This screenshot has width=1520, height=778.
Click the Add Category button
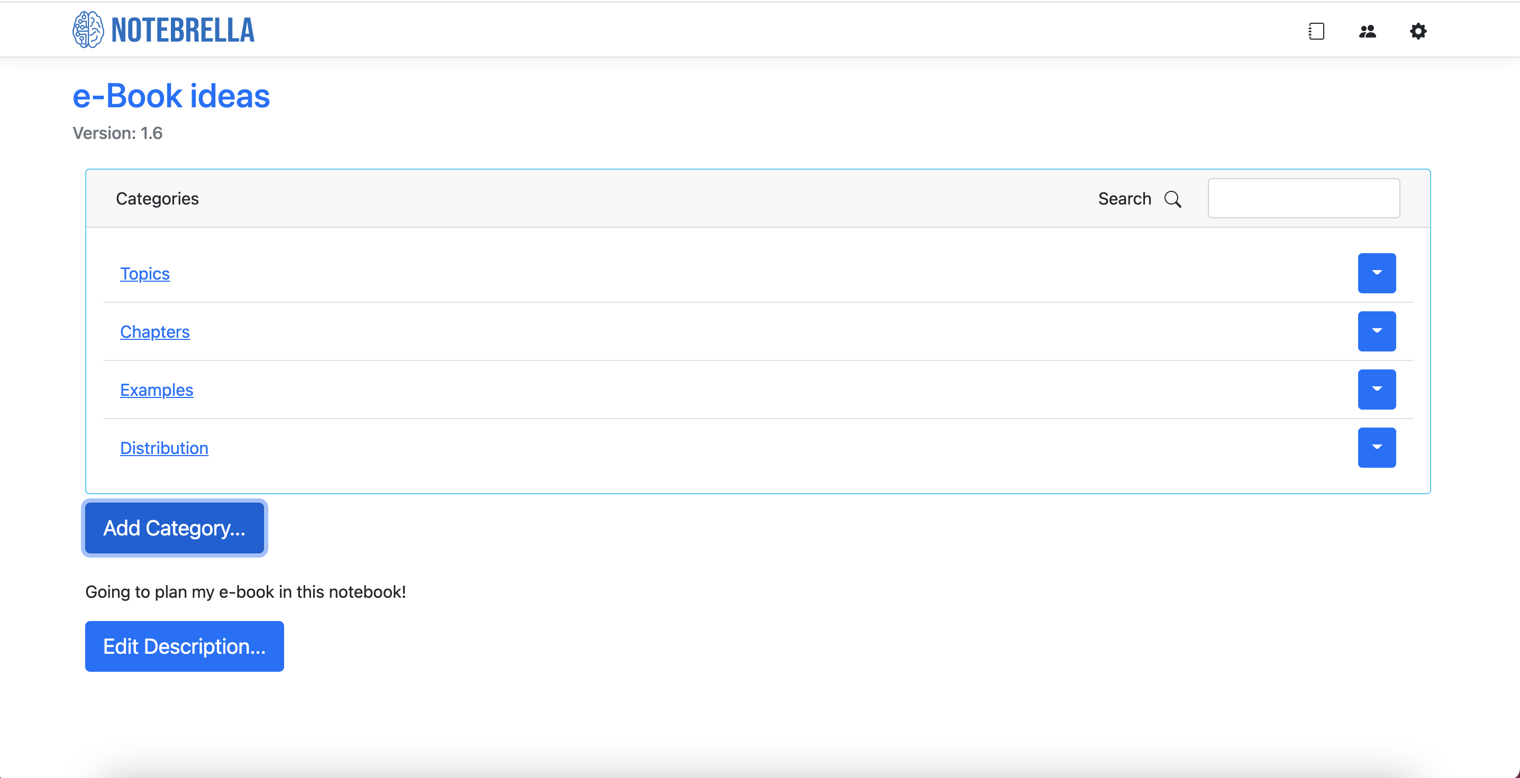[x=174, y=528]
